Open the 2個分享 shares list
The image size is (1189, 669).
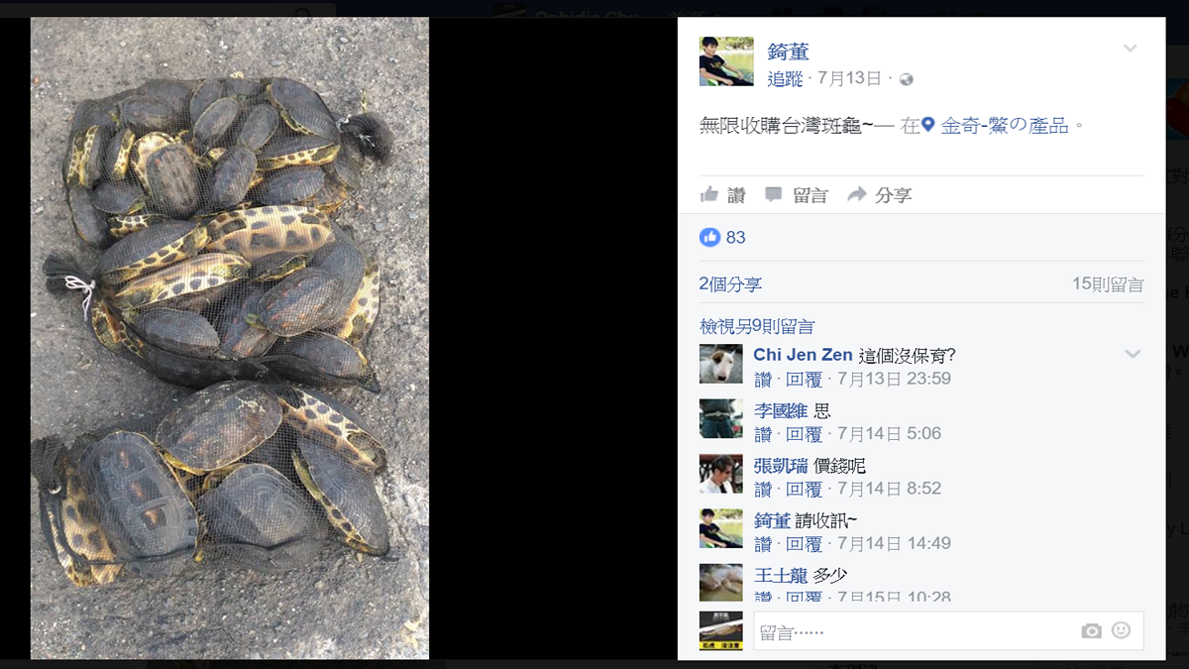[730, 284]
